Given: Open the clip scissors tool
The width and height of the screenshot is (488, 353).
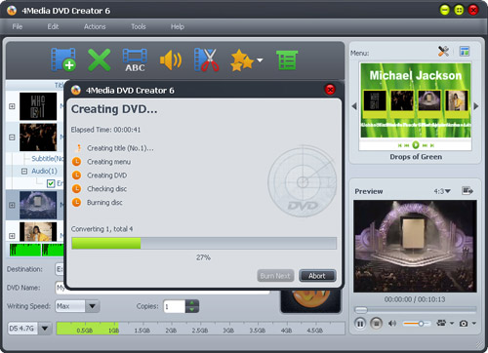Looking at the screenshot, I should pyautogui.click(x=206, y=59).
